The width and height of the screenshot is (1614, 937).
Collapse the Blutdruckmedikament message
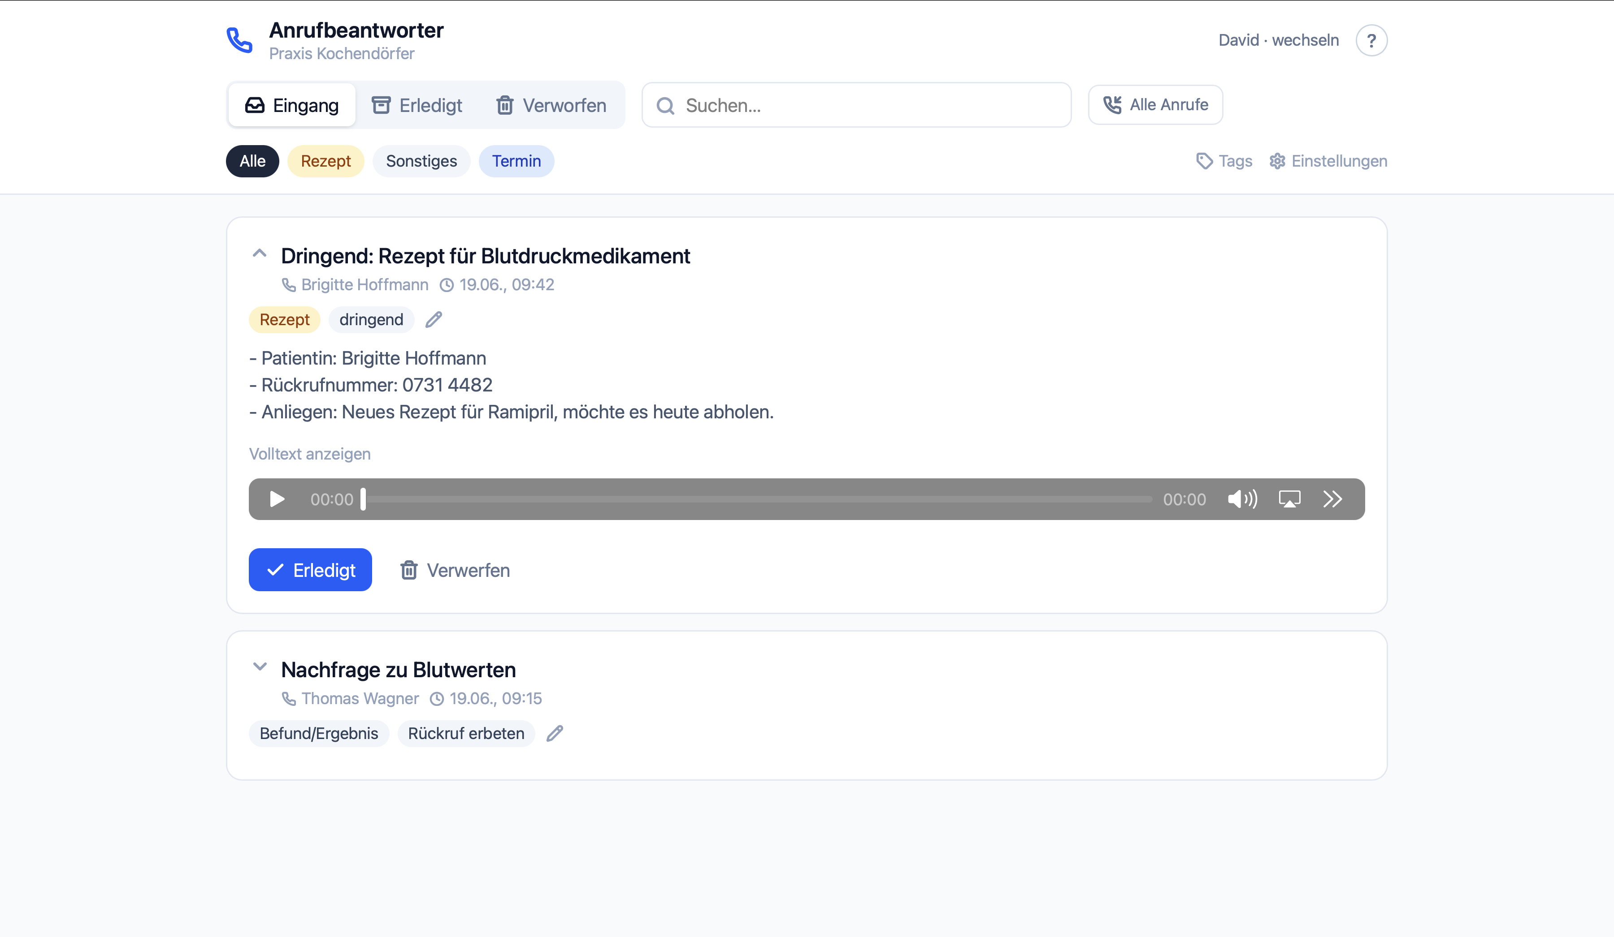(260, 254)
